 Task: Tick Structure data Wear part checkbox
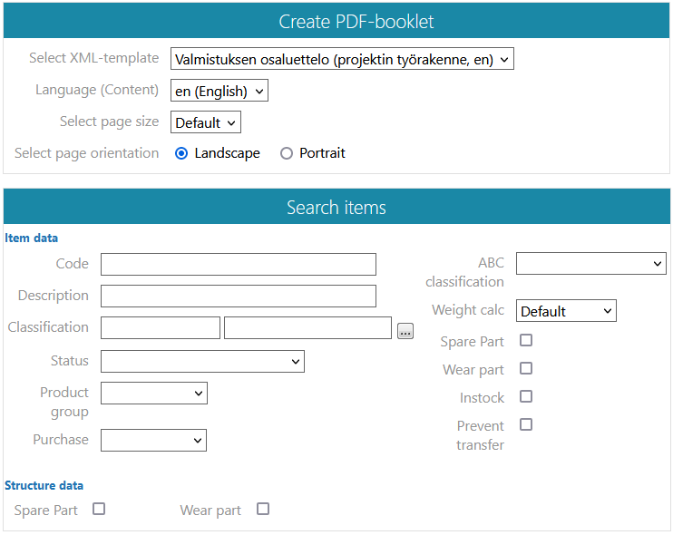(x=263, y=510)
